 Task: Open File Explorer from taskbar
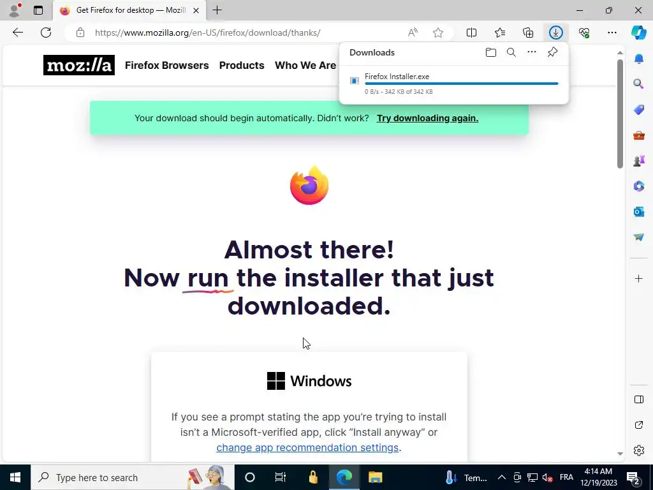pyautogui.click(x=375, y=477)
